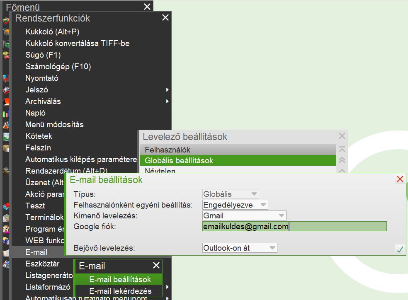Click the red book icon in Főmenü sidebar

click(x=6, y=101)
